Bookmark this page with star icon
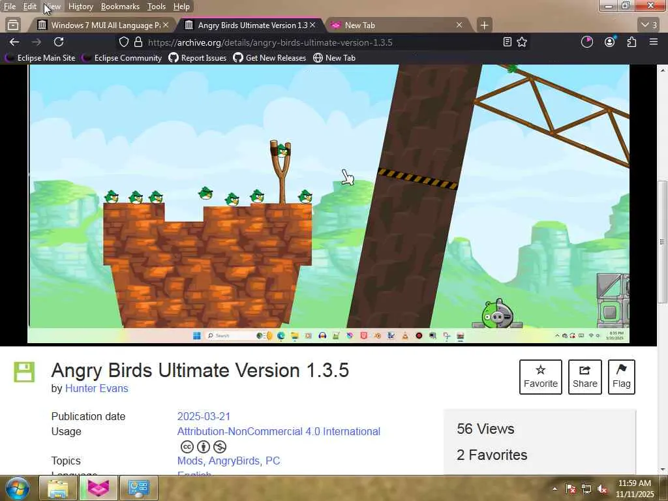 coord(522,42)
